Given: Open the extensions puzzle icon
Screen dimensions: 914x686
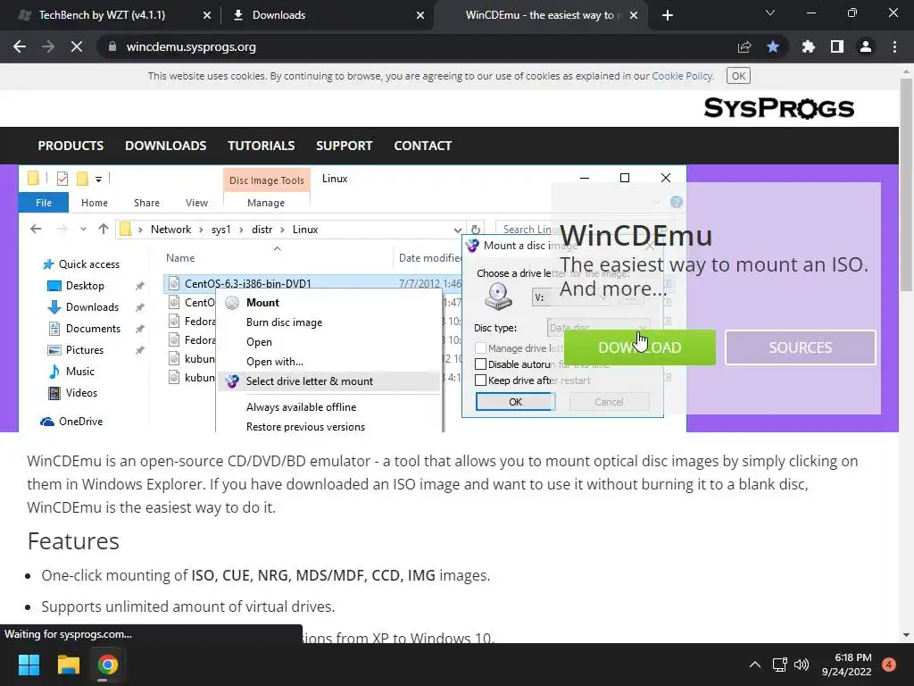Looking at the screenshot, I should click(x=808, y=46).
